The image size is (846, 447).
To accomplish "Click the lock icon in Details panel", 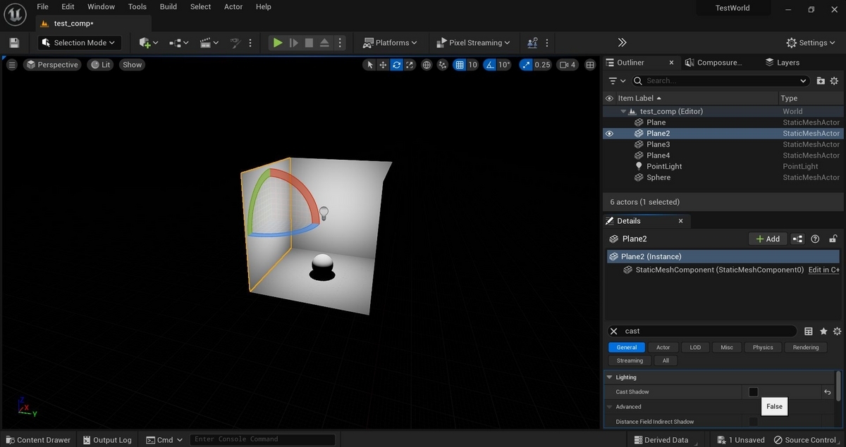I will pos(833,239).
